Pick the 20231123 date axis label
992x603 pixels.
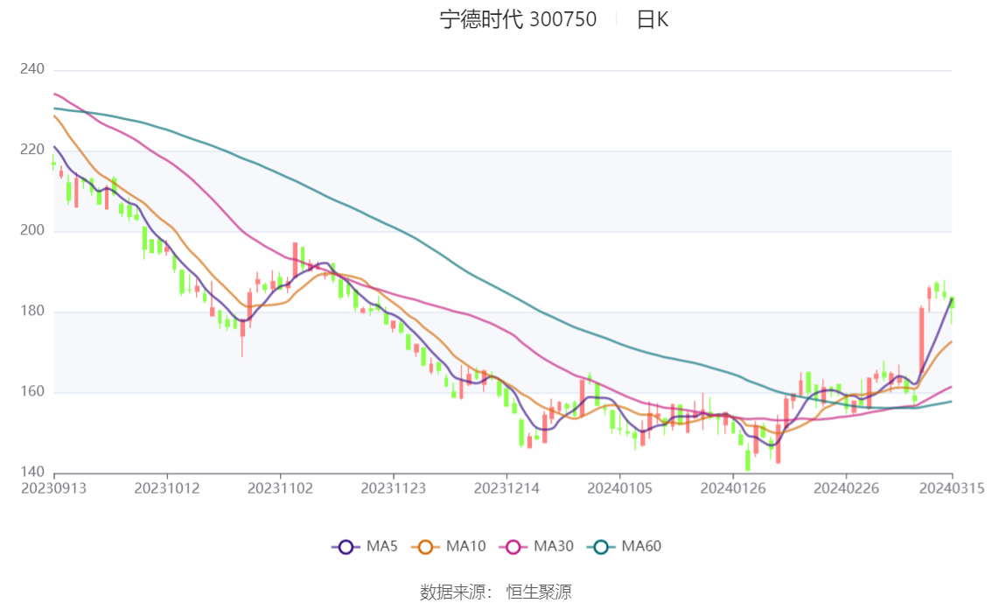pos(393,488)
